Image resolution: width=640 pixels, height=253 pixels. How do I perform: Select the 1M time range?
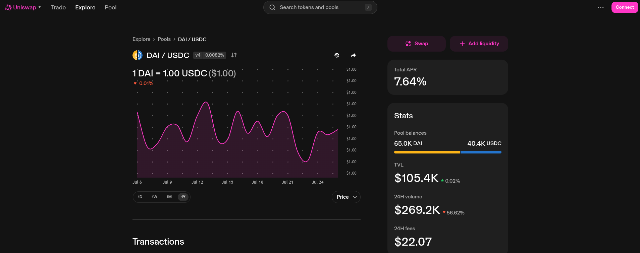point(169,197)
